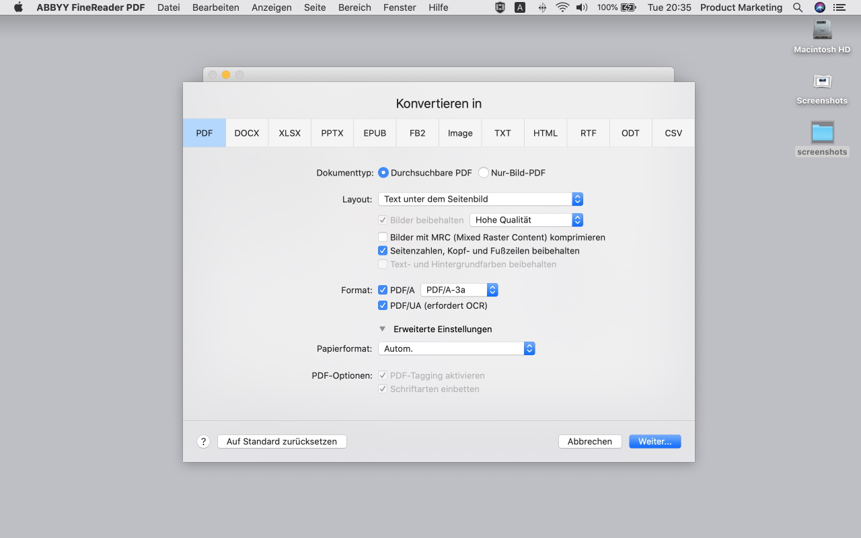Open the Bearbeiten menu
Image resolution: width=861 pixels, height=538 pixels.
pos(215,7)
